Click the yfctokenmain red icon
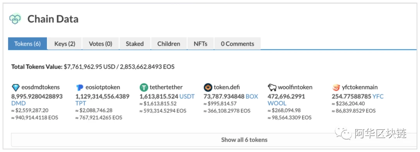Screen dimensions: 420x152 pyautogui.click(x=336, y=87)
